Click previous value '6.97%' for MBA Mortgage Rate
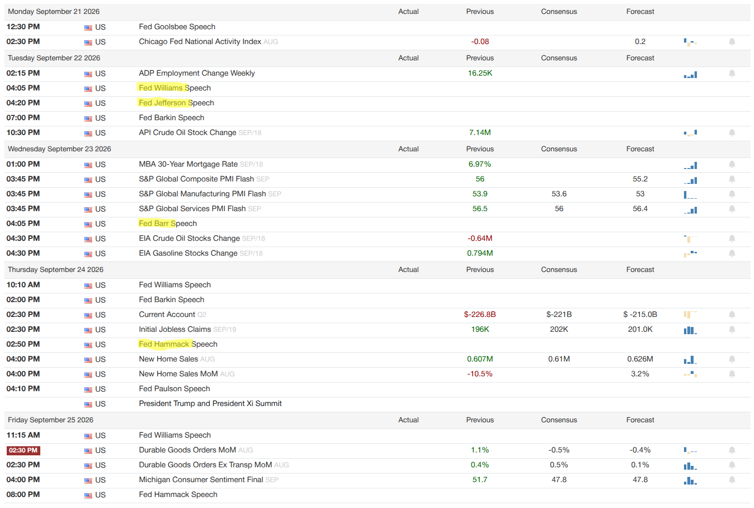The width and height of the screenshot is (754, 508). 480,164
